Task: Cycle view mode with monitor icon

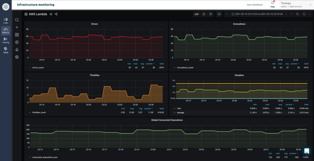Action: [x=219, y=14]
